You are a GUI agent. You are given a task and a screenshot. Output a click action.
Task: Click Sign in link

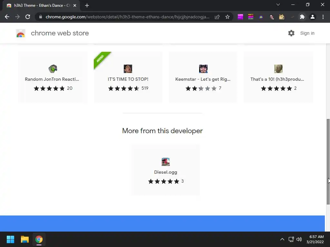pos(307,33)
